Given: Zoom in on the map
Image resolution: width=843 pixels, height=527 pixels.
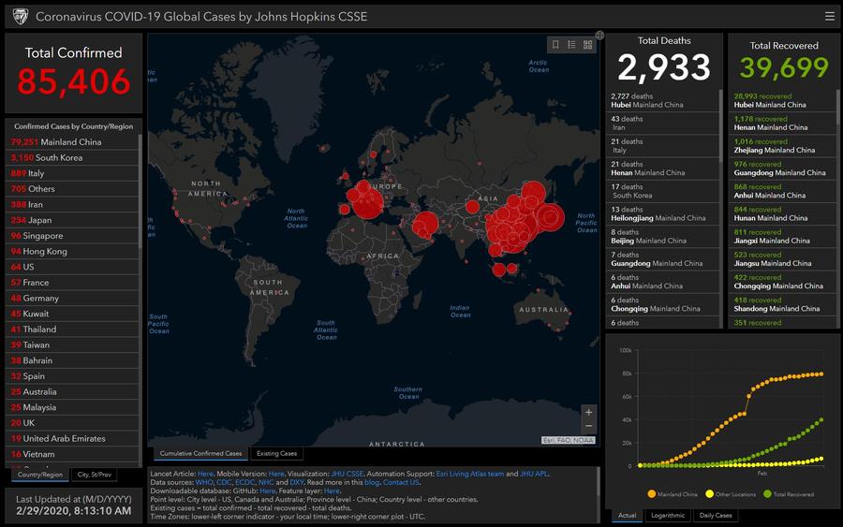Looking at the screenshot, I should tap(588, 412).
